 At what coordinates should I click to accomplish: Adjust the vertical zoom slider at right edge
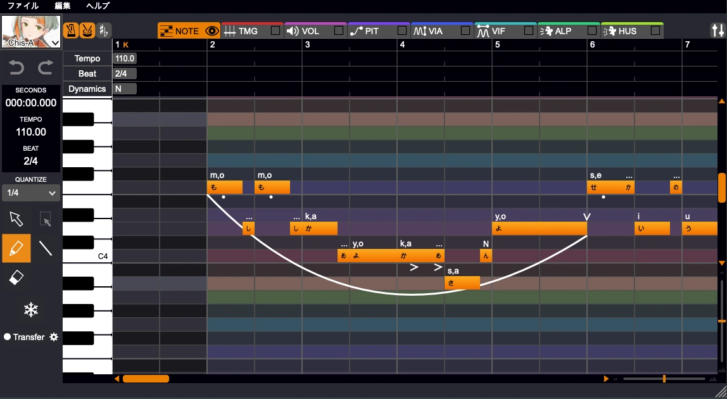coord(722,320)
